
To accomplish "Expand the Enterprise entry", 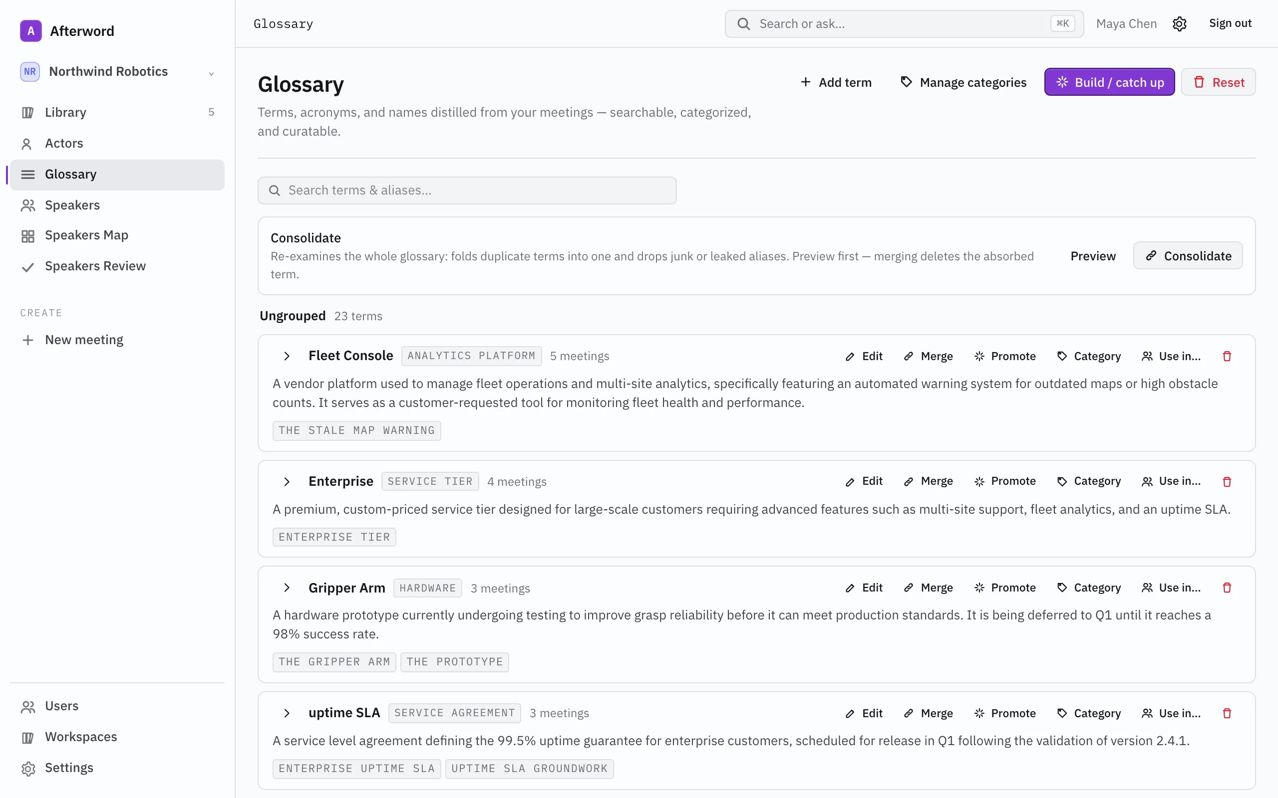I will point(287,481).
